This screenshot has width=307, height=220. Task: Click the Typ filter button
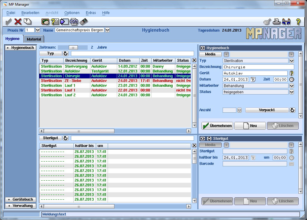click(x=50, y=53)
